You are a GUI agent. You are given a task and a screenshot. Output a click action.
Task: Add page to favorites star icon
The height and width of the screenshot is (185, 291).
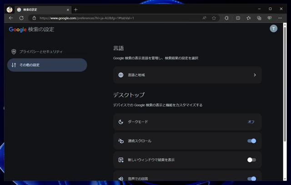(214, 18)
